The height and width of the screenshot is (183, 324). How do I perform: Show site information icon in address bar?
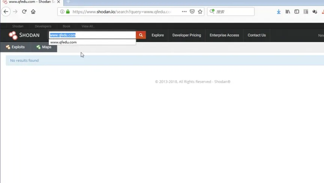(62, 12)
